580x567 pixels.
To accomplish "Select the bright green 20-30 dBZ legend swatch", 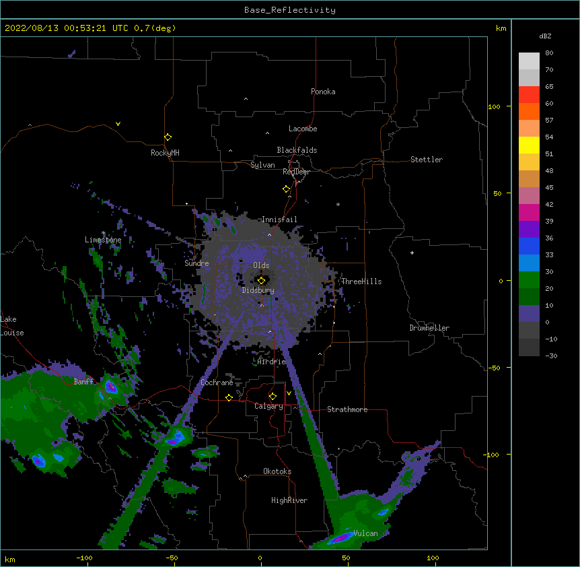I will point(529,280).
